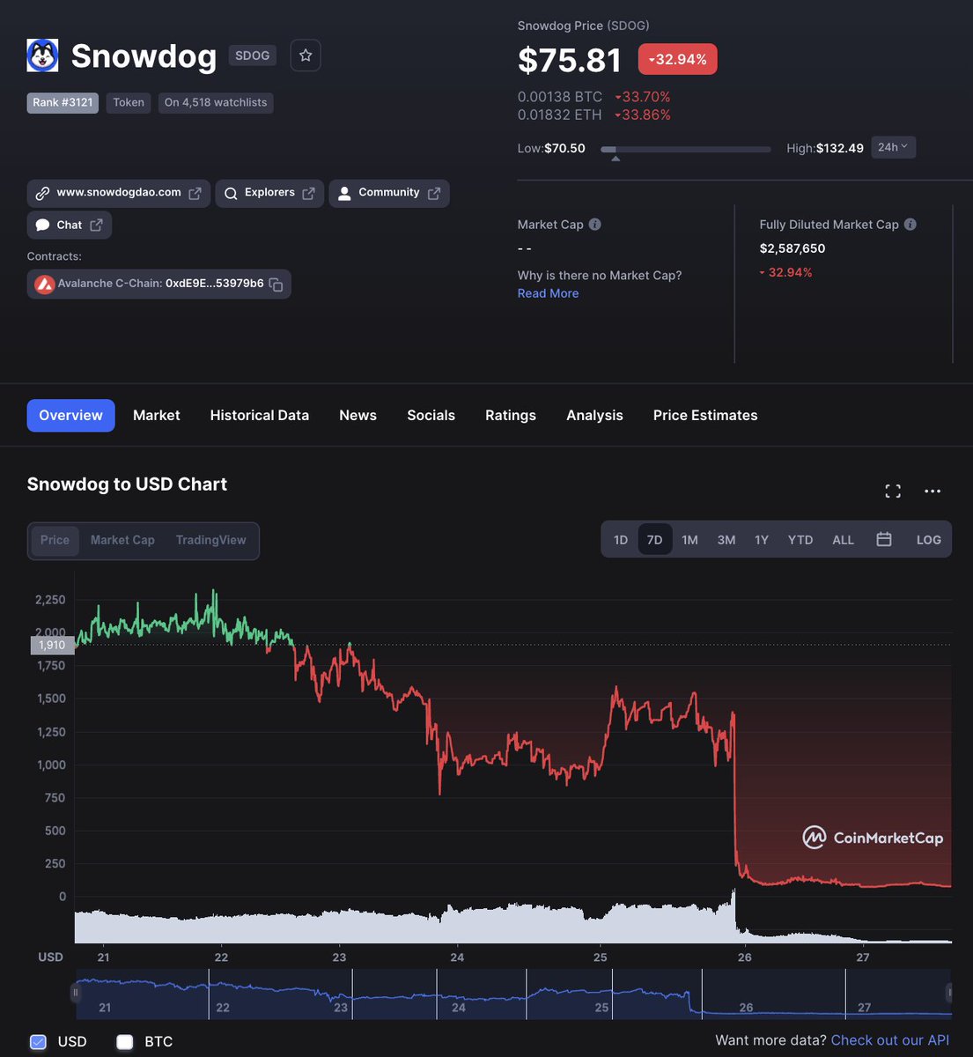Add Snowdog to watchlist with star icon

pos(306,55)
